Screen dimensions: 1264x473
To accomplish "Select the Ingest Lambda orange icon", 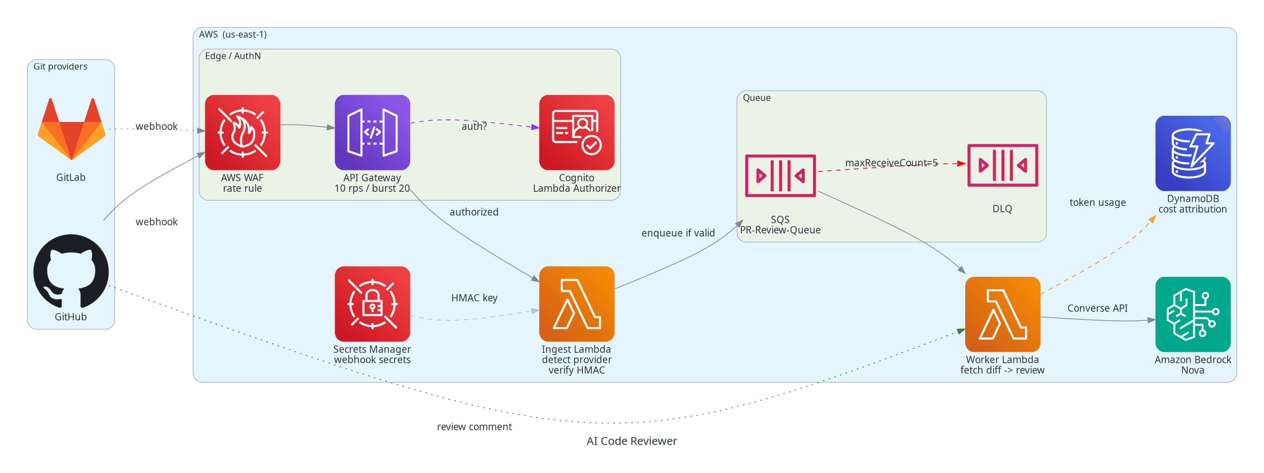I will tap(576, 304).
